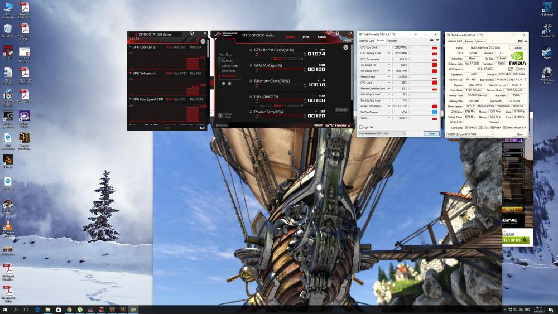Image resolution: width=558 pixels, height=314 pixels.
Task: Click the BIOS share/export icon in GPU-Z
Action: pos(511,69)
